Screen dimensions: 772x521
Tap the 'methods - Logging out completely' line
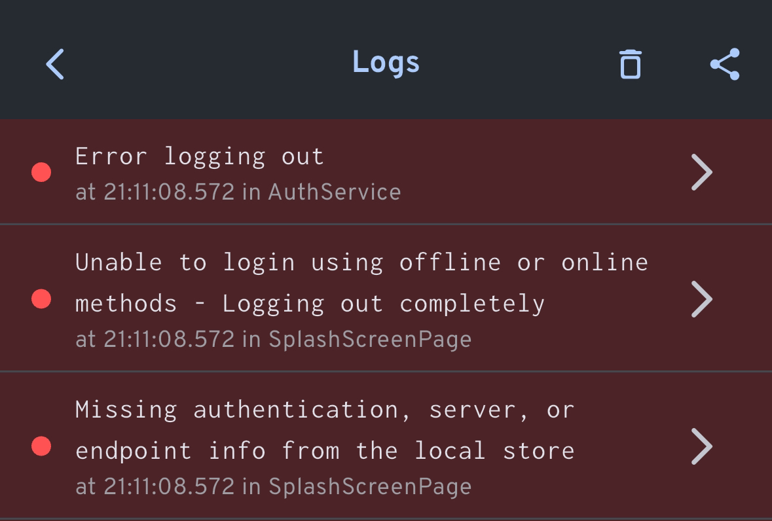pyautogui.click(x=310, y=304)
